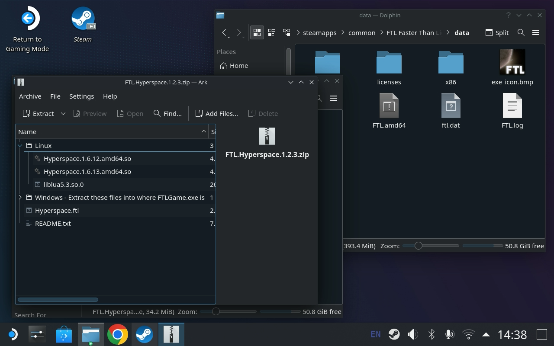Image resolution: width=554 pixels, height=346 pixels.
Task: Select ftl.dat file
Action: click(x=451, y=111)
